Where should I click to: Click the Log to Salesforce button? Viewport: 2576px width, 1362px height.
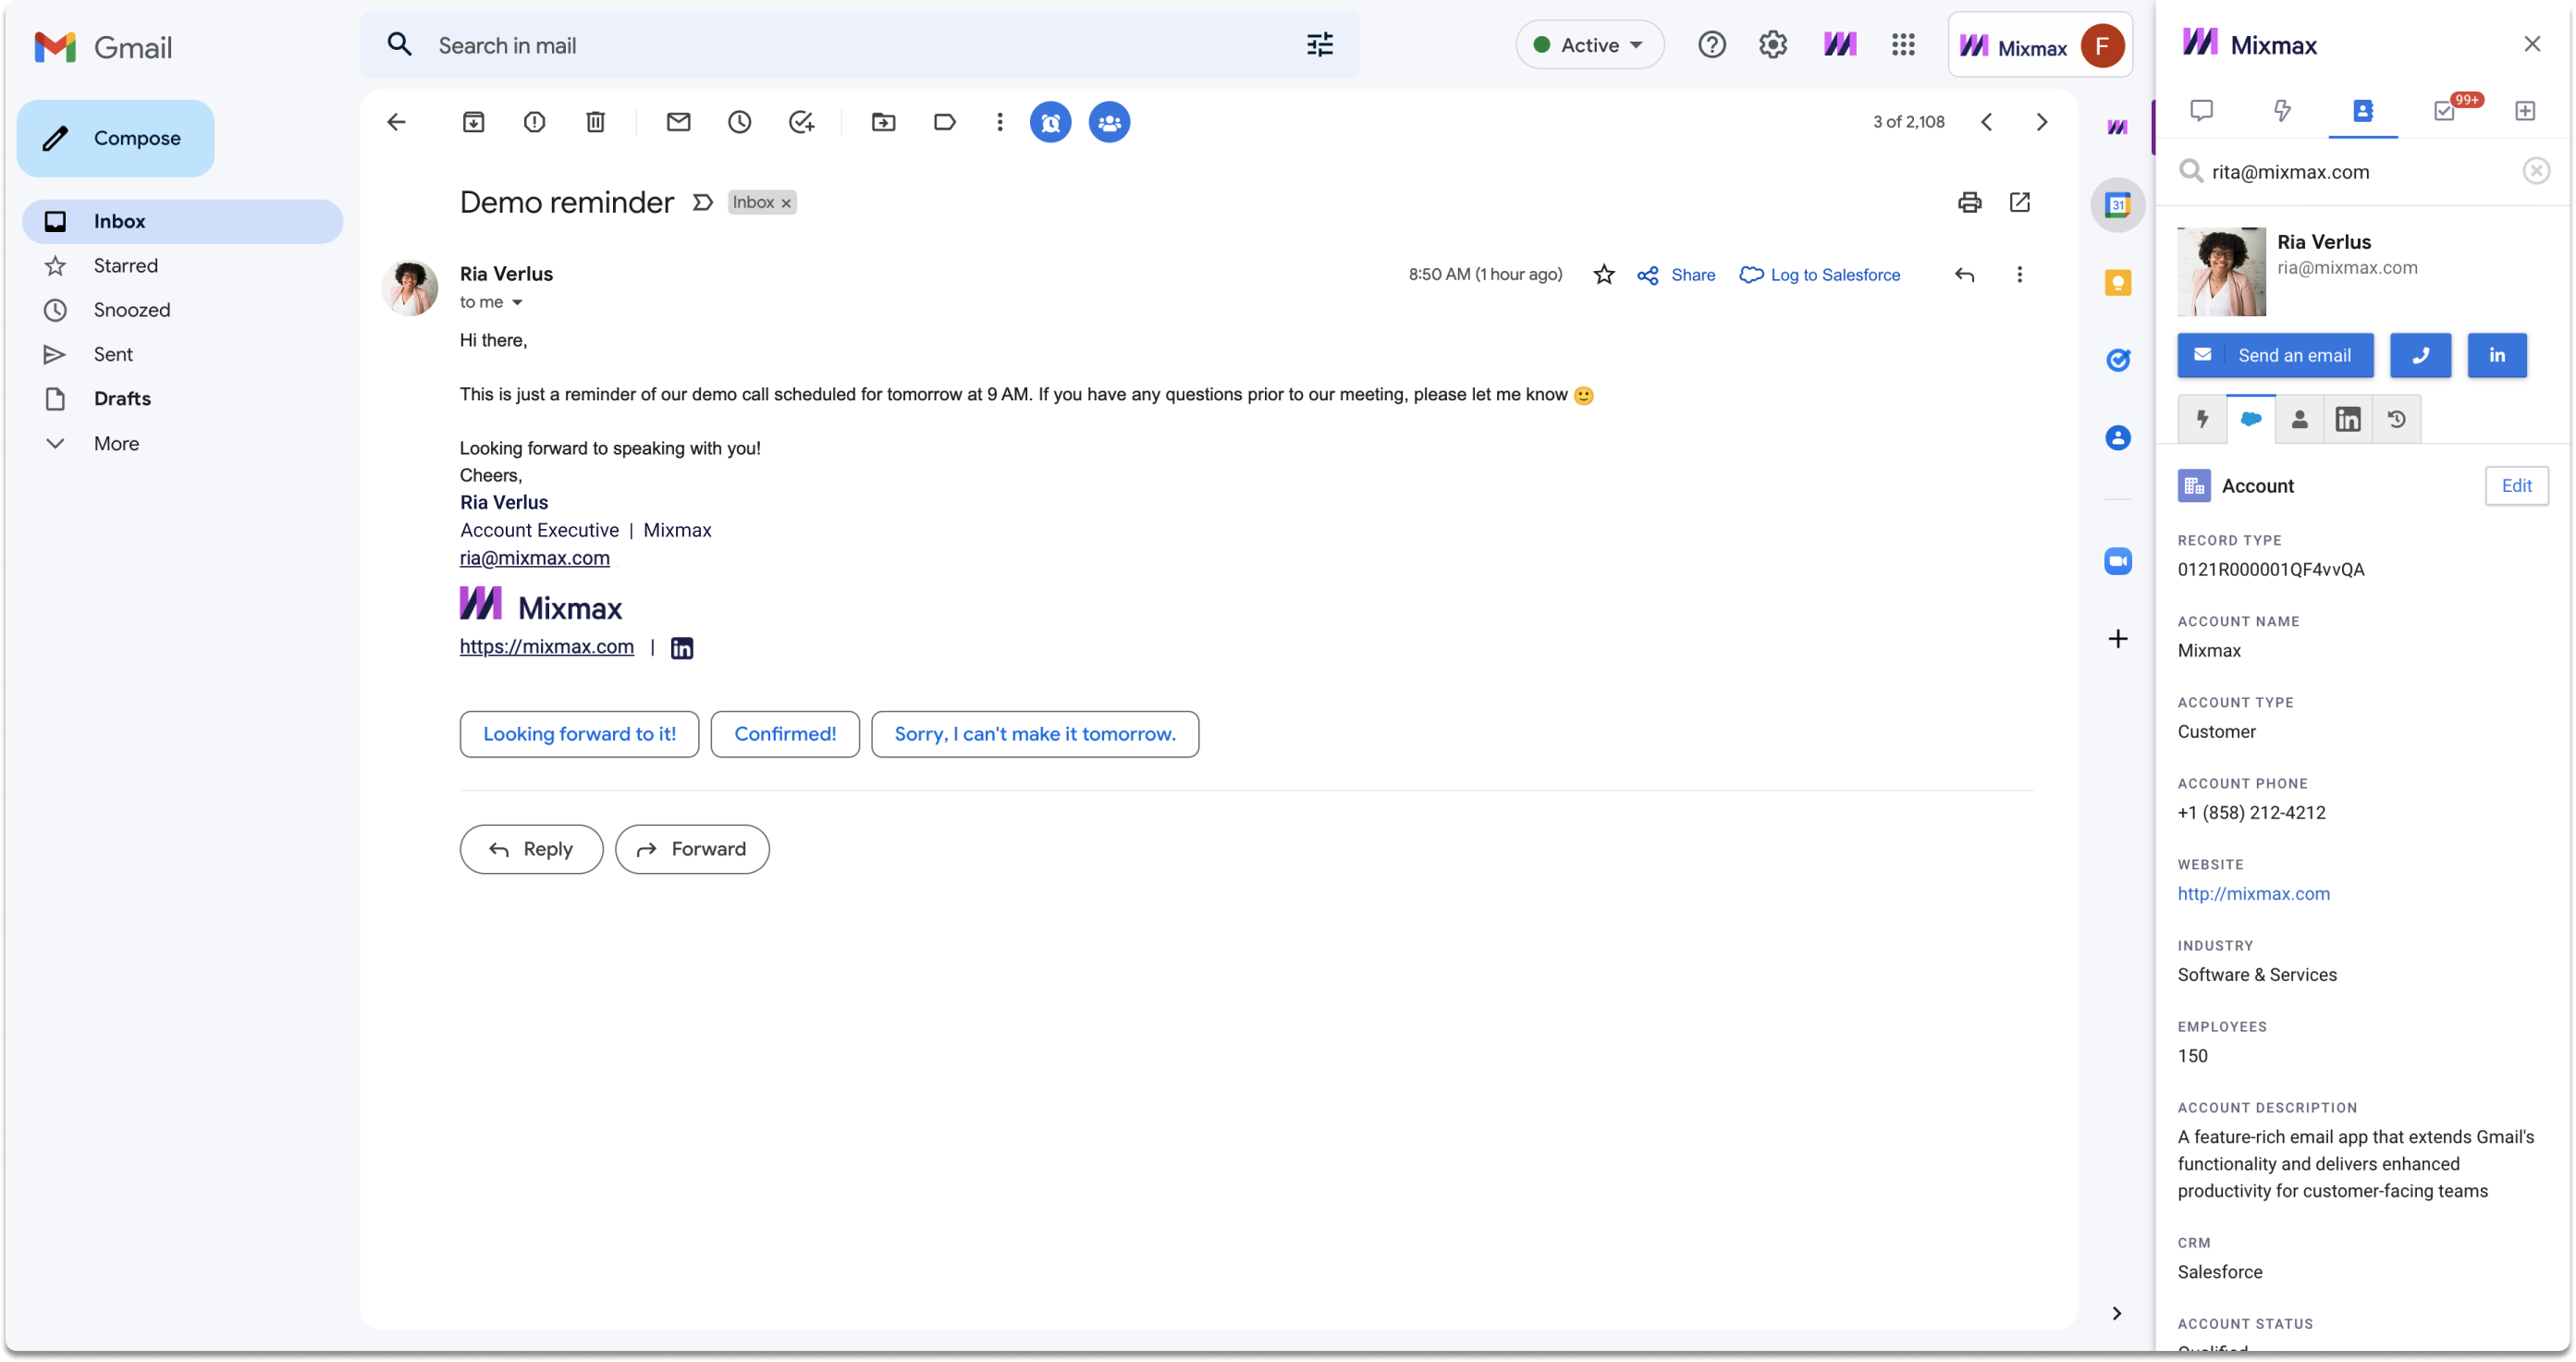point(1820,275)
